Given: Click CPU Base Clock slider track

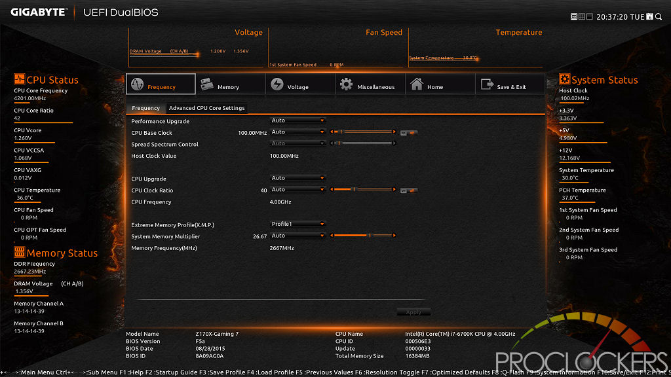Looking at the screenshot, I should [363, 132].
